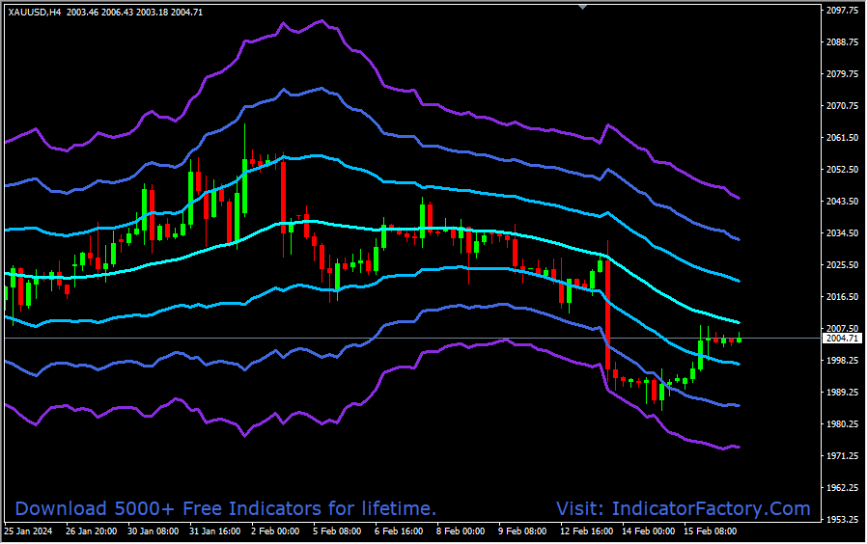Click the 5 Feb 08:00 time label
The image size is (867, 544).
pyautogui.click(x=337, y=531)
